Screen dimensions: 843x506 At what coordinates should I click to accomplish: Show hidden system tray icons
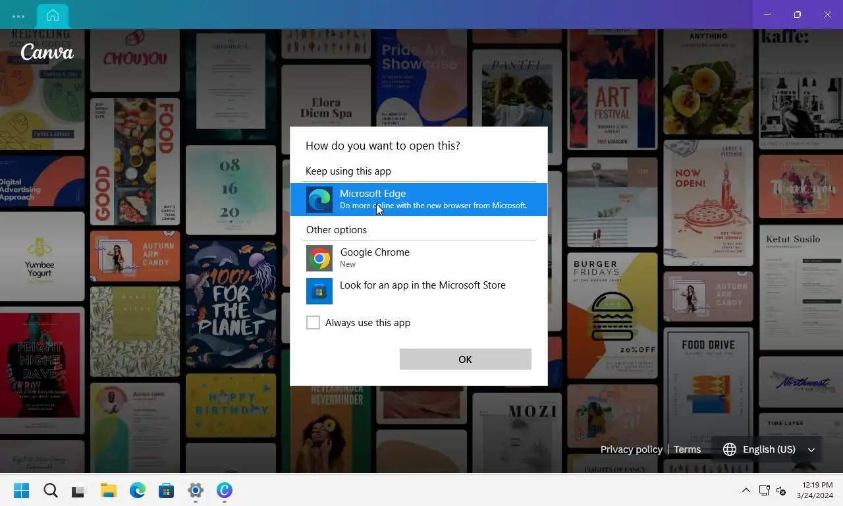tap(746, 490)
